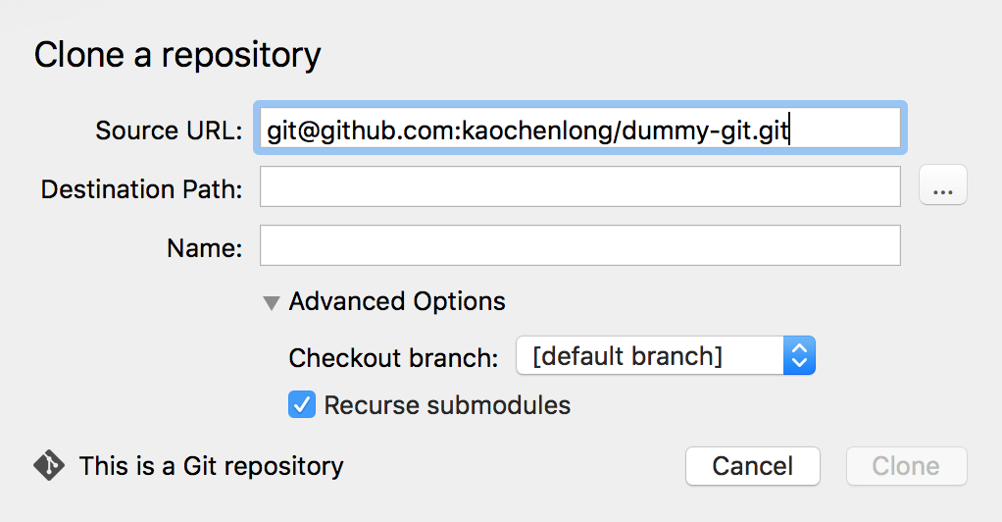Click into the Destination Path field
The image size is (1002, 522).
579,187
